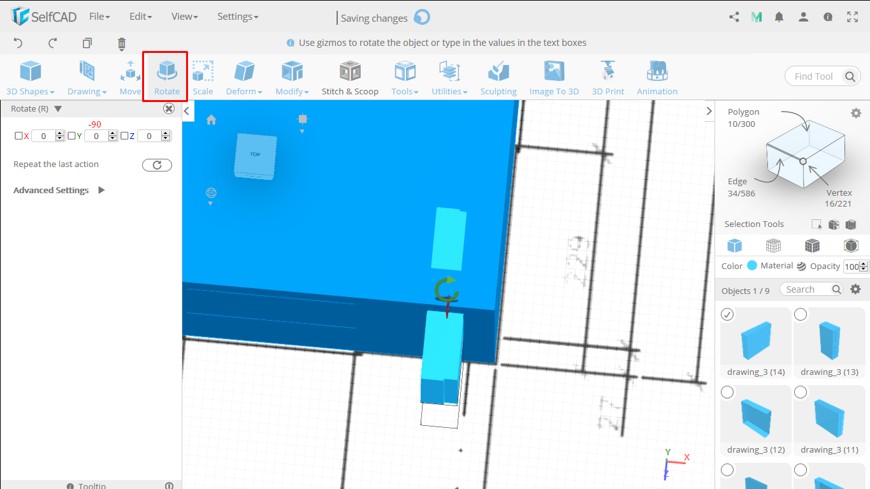Open the 3D Print tool
Screen dimensions: 870x489
[608, 78]
